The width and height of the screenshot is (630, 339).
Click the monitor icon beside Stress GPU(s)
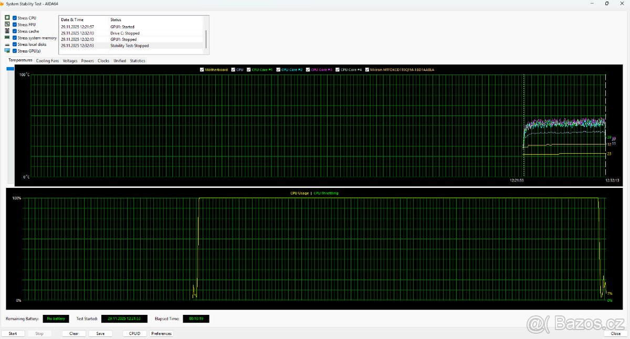pyautogui.click(x=7, y=51)
